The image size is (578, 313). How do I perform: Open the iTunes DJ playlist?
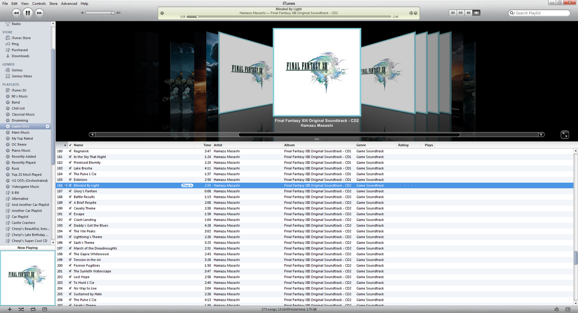[x=19, y=90]
